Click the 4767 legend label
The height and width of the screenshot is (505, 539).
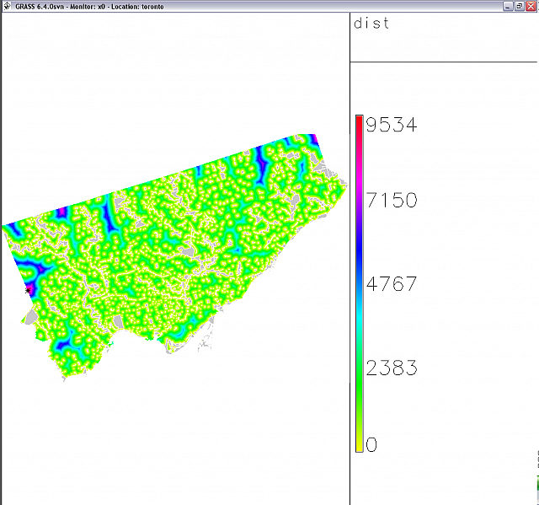pyautogui.click(x=392, y=283)
